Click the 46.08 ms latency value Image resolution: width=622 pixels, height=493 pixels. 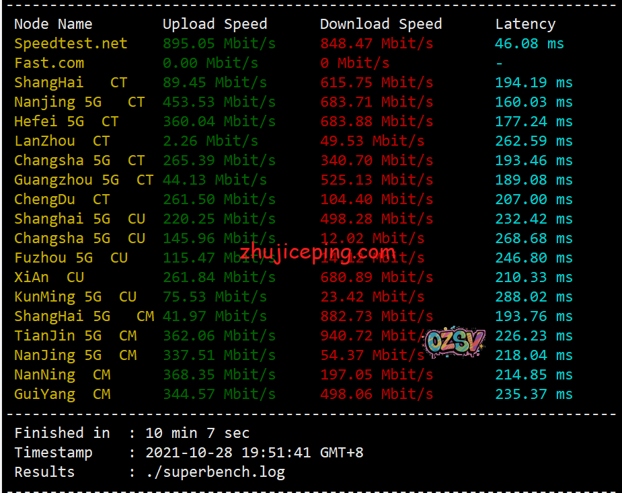coord(529,44)
